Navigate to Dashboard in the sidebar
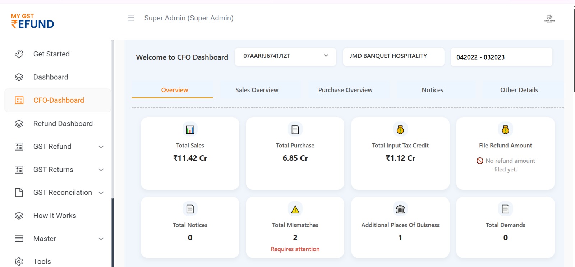Image resolution: width=575 pixels, height=267 pixels. 58,77
